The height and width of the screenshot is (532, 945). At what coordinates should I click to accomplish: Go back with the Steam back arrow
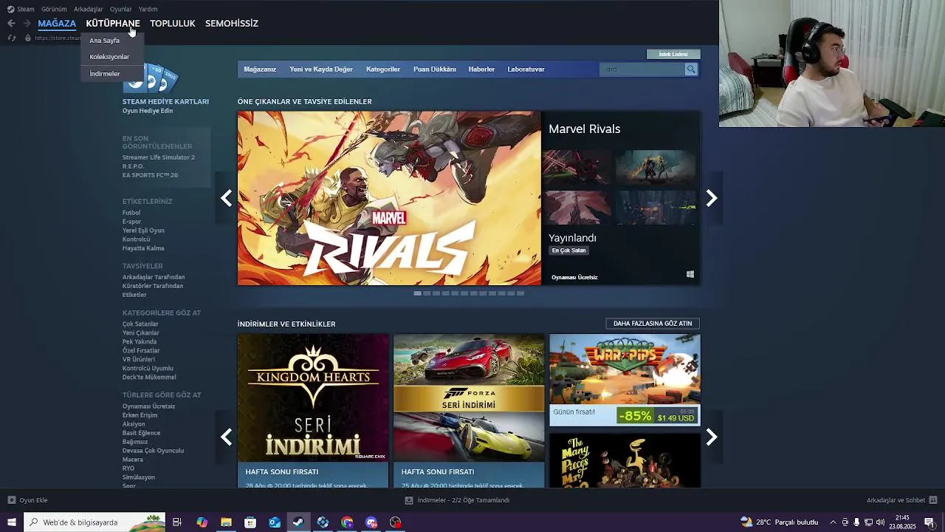11,24
